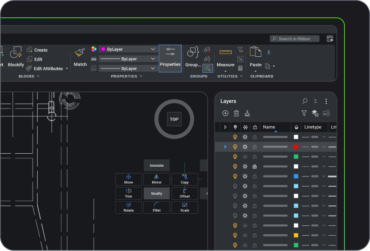Click the Create block icon
The height and width of the screenshot is (251, 370).
[29, 50]
